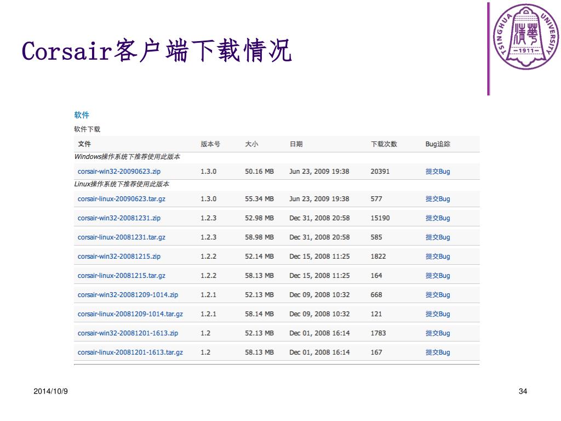Click the download count 15190
This screenshot has width=561, height=421.
380,218
